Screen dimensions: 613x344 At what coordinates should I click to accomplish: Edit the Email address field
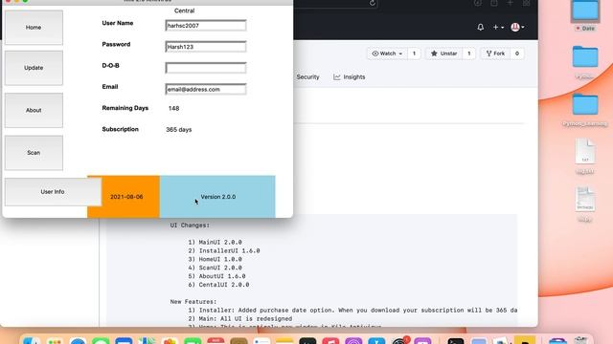click(206, 89)
